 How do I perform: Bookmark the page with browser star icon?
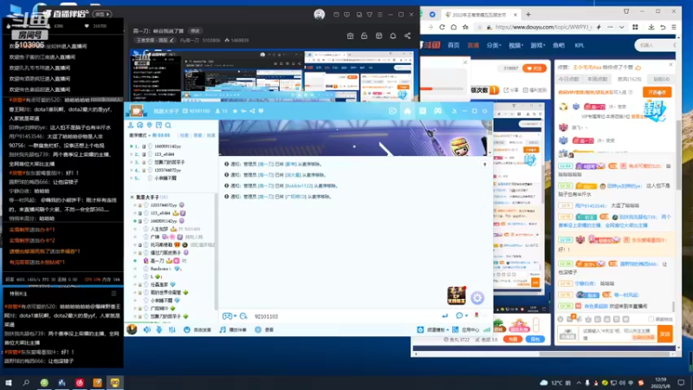click(465, 27)
